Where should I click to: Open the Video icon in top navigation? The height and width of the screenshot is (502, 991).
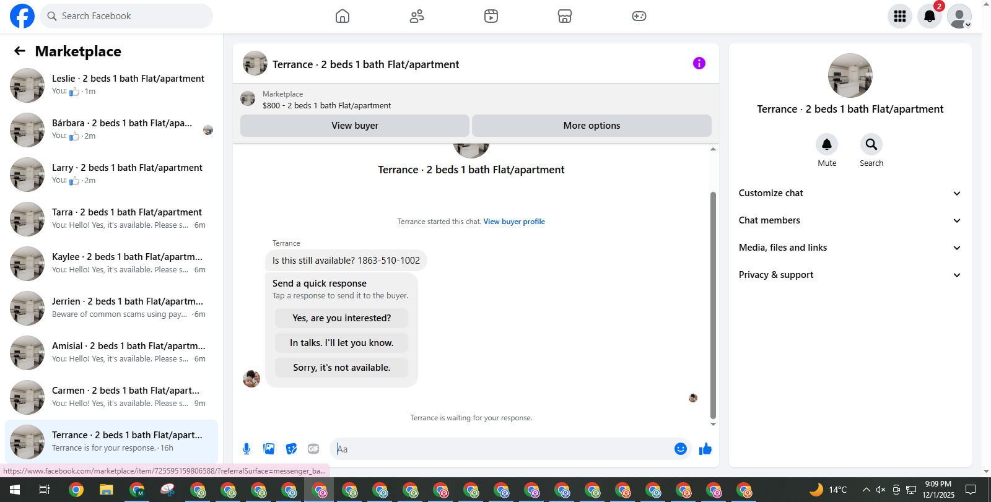(491, 16)
